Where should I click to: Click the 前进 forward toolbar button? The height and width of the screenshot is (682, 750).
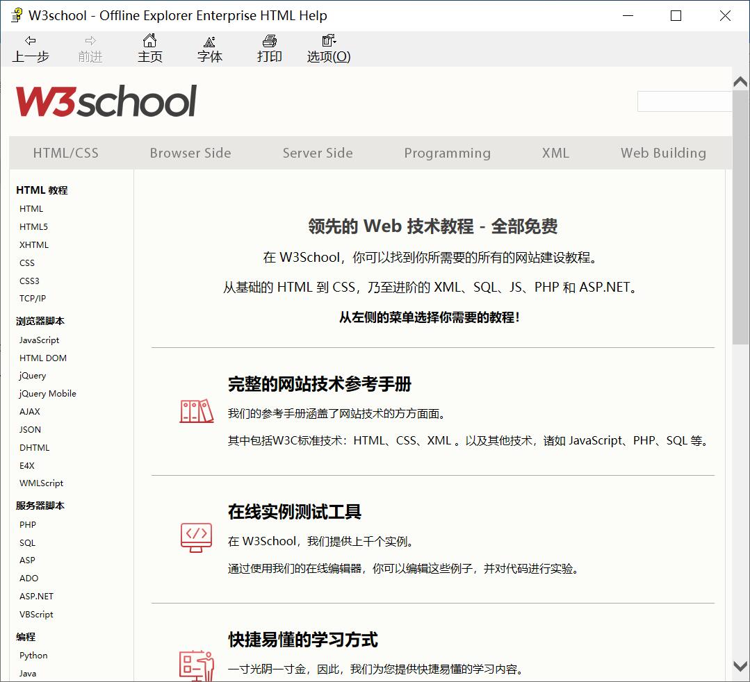point(90,49)
